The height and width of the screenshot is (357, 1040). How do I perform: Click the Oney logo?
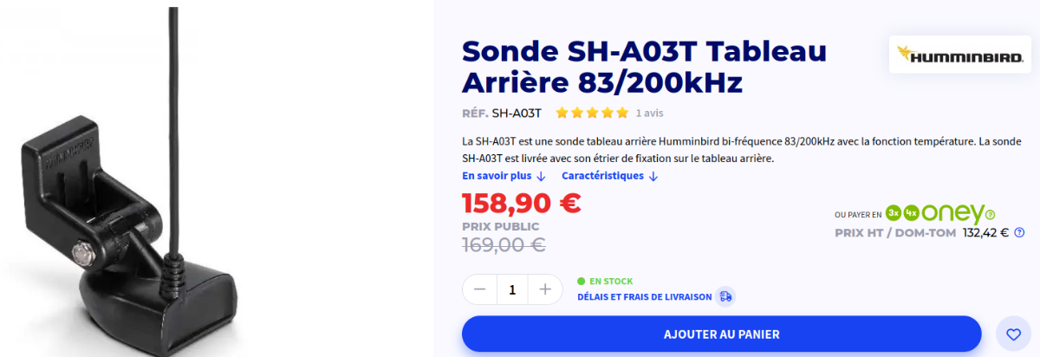952,212
